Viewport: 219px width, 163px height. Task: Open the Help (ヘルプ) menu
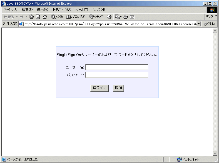[x=98, y=10]
